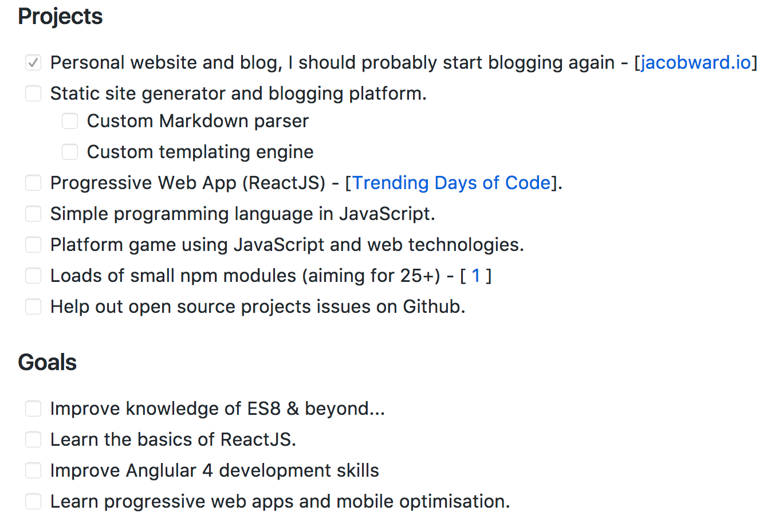Check the small npm modules checkbox

(33, 276)
